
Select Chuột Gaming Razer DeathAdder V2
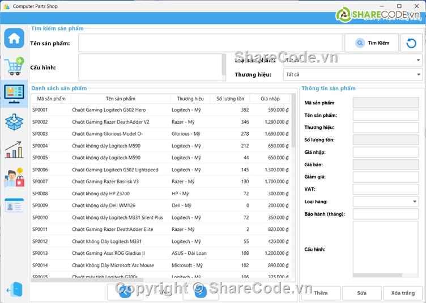click(x=161, y=122)
